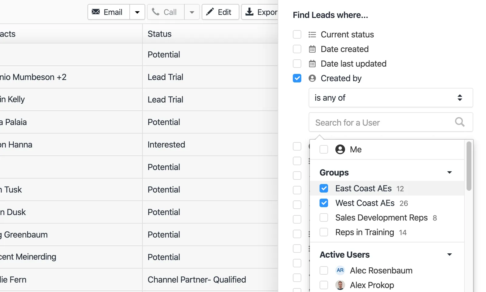Viewport: 486px width, 292px height.
Task: Enable the Reps in Training checkbox
Action: (x=324, y=232)
